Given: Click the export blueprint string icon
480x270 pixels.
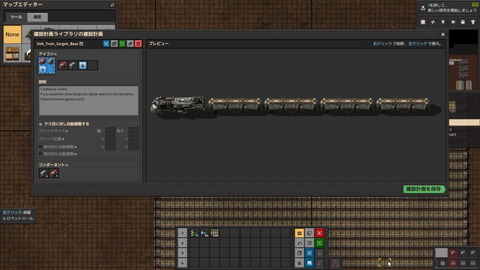Looking at the screenshot, I should click(130, 44).
